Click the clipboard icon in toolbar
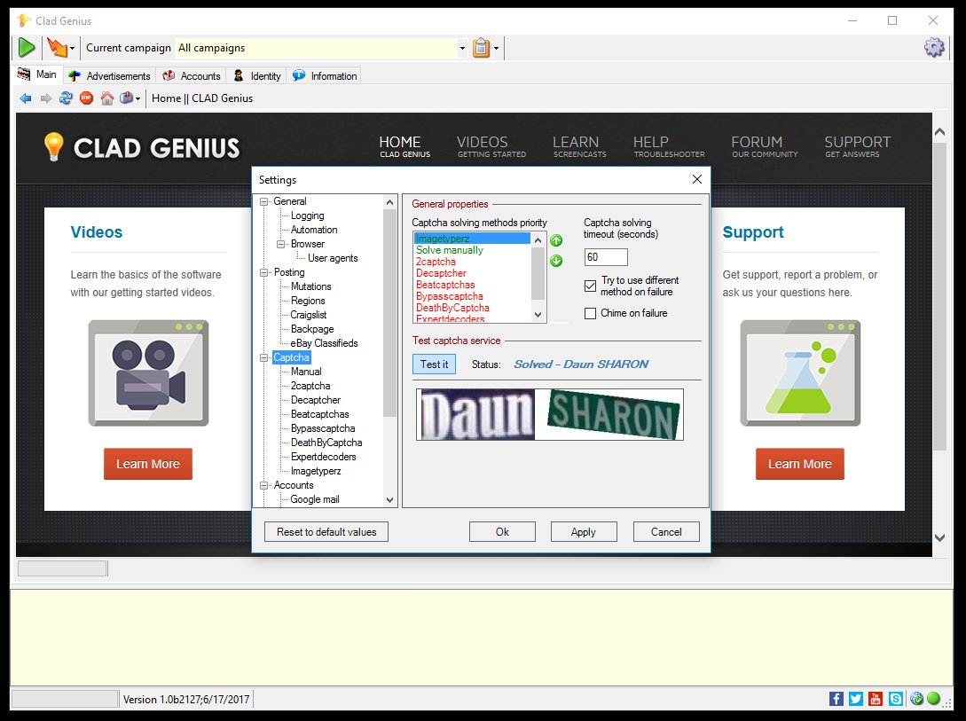The image size is (966, 721). pos(481,47)
